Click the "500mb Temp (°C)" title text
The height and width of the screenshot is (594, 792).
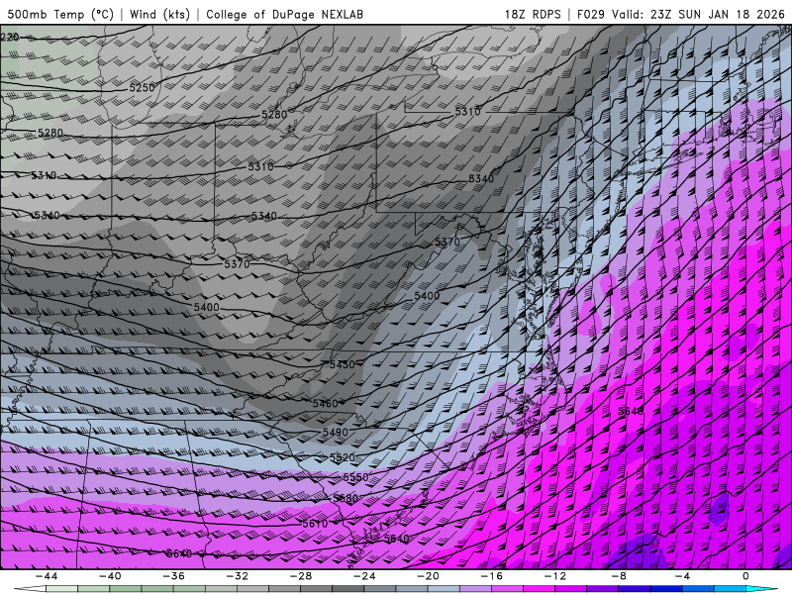60,14
